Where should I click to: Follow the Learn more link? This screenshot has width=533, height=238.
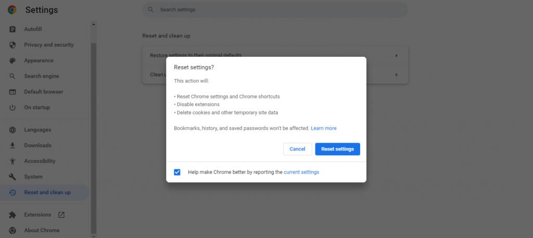point(324,128)
